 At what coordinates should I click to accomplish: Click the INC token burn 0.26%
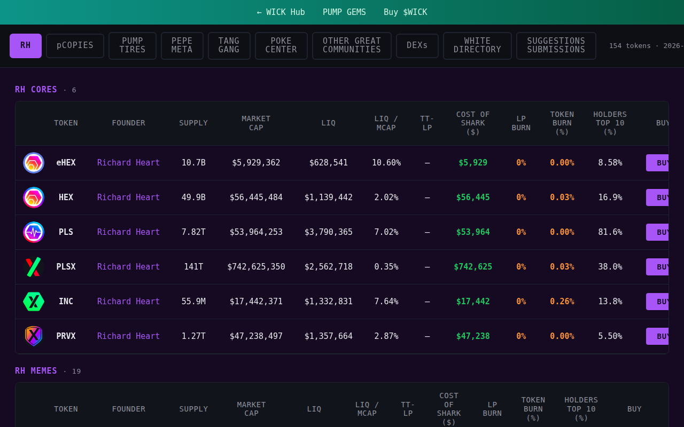coord(562,302)
